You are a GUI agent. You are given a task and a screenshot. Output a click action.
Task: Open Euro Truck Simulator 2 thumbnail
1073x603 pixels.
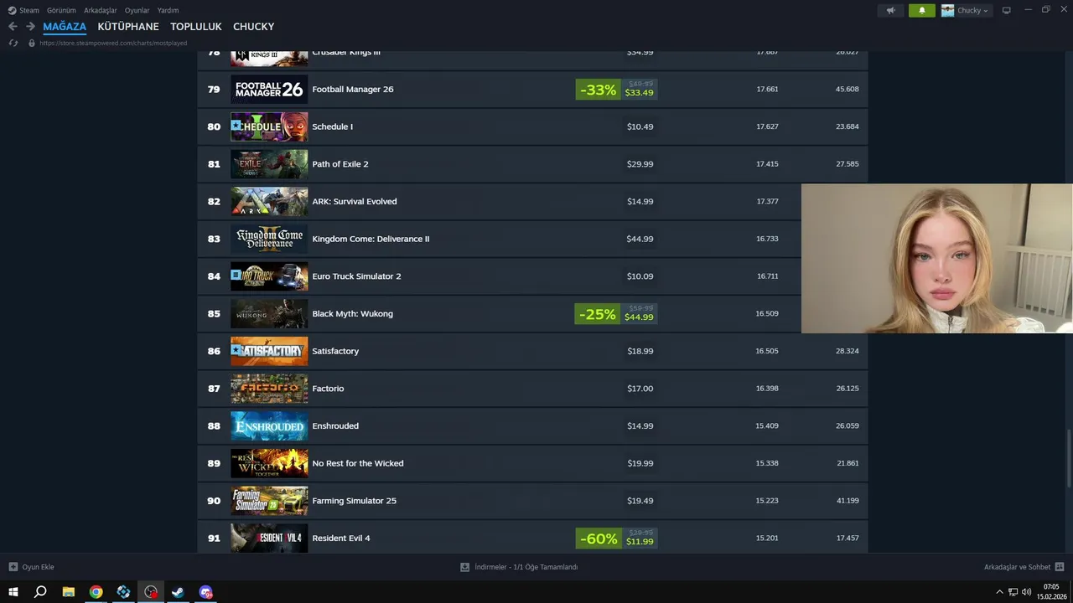click(269, 276)
